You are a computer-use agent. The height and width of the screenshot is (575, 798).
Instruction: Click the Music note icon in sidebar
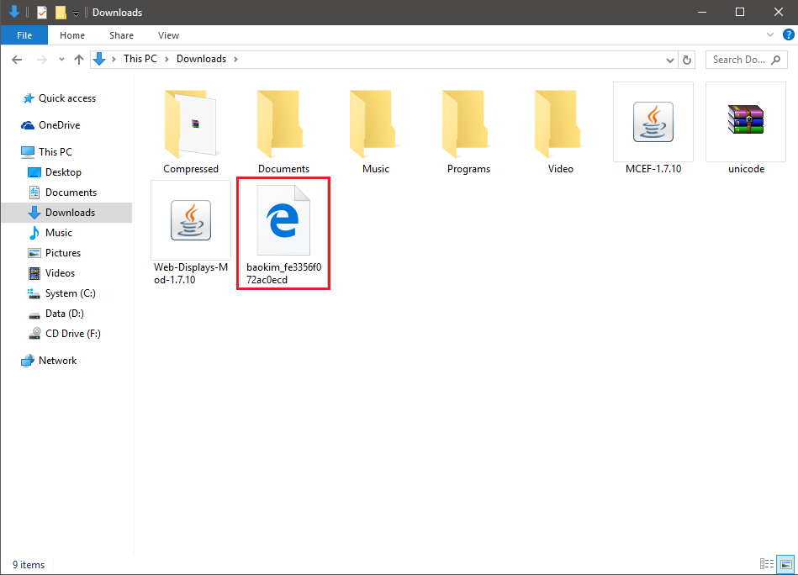click(x=34, y=233)
